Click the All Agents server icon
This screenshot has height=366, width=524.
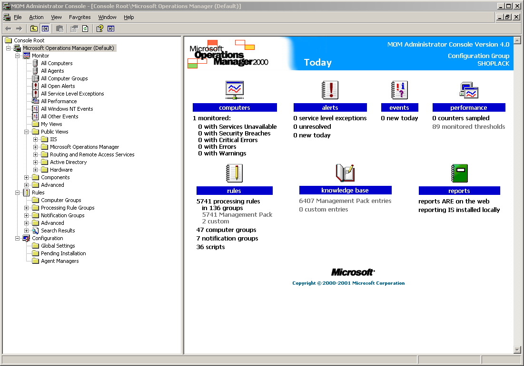pos(35,71)
